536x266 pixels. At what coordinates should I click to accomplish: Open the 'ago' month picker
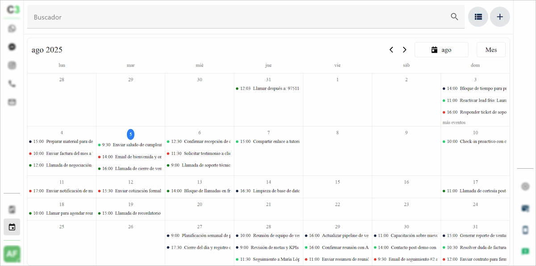coord(441,50)
